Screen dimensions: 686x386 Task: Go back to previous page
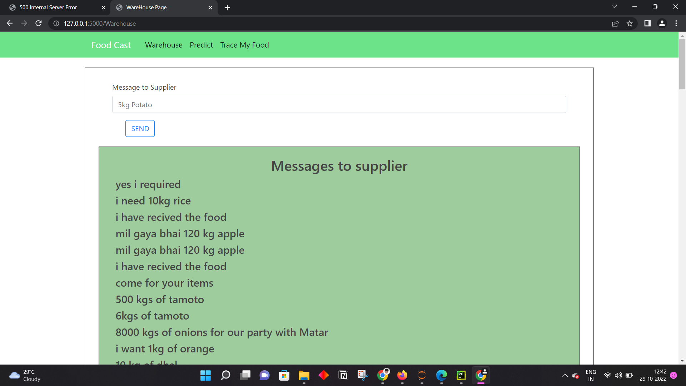10,24
